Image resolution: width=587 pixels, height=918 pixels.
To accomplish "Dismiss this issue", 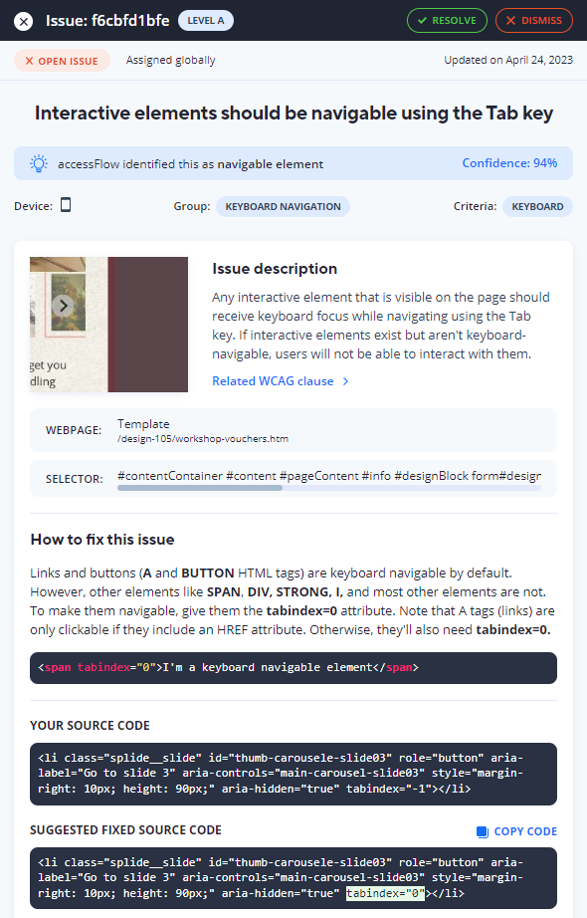I will coord(533,21).
